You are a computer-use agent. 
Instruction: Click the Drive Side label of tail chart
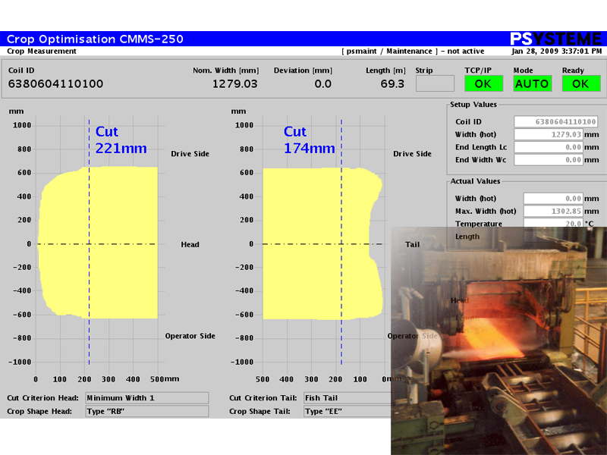(412, 154)
